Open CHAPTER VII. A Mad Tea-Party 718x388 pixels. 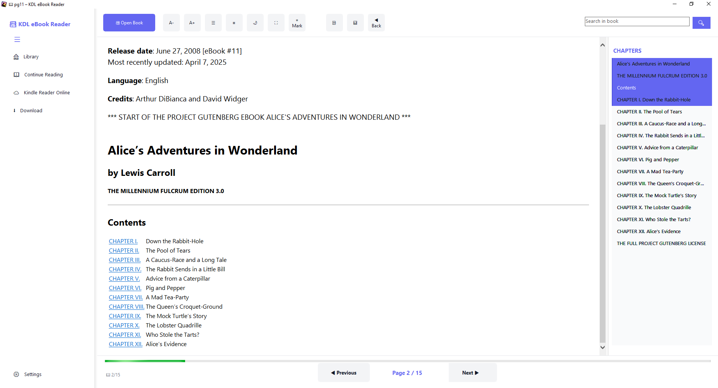coord(650,171)
